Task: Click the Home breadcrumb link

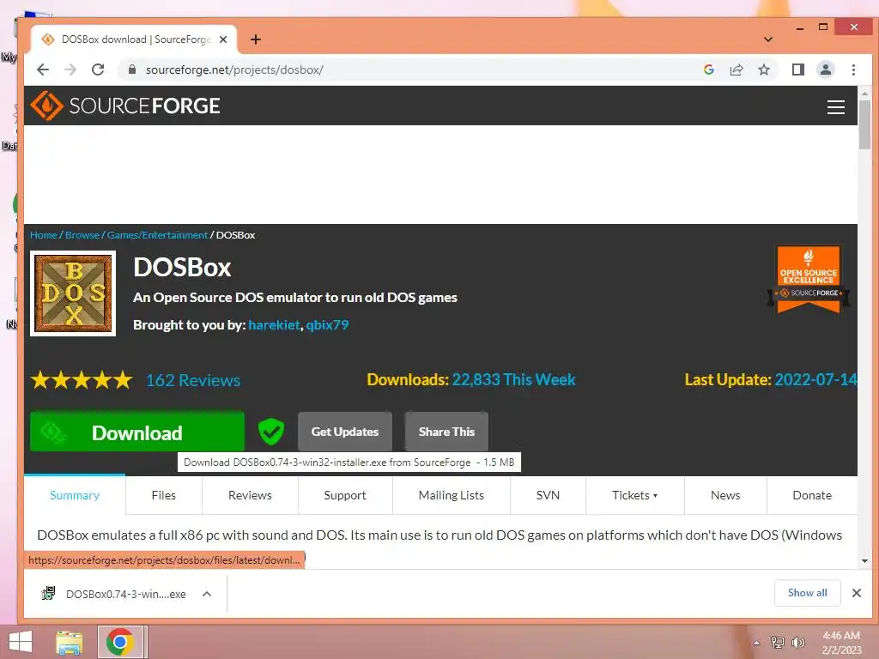Action: pos(44,235)
